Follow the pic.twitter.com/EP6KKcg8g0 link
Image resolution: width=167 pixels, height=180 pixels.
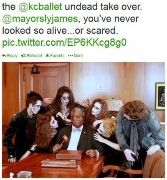(x=64, y=43)
